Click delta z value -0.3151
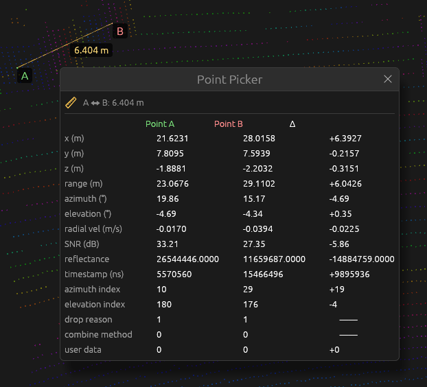 pos(344,169)
